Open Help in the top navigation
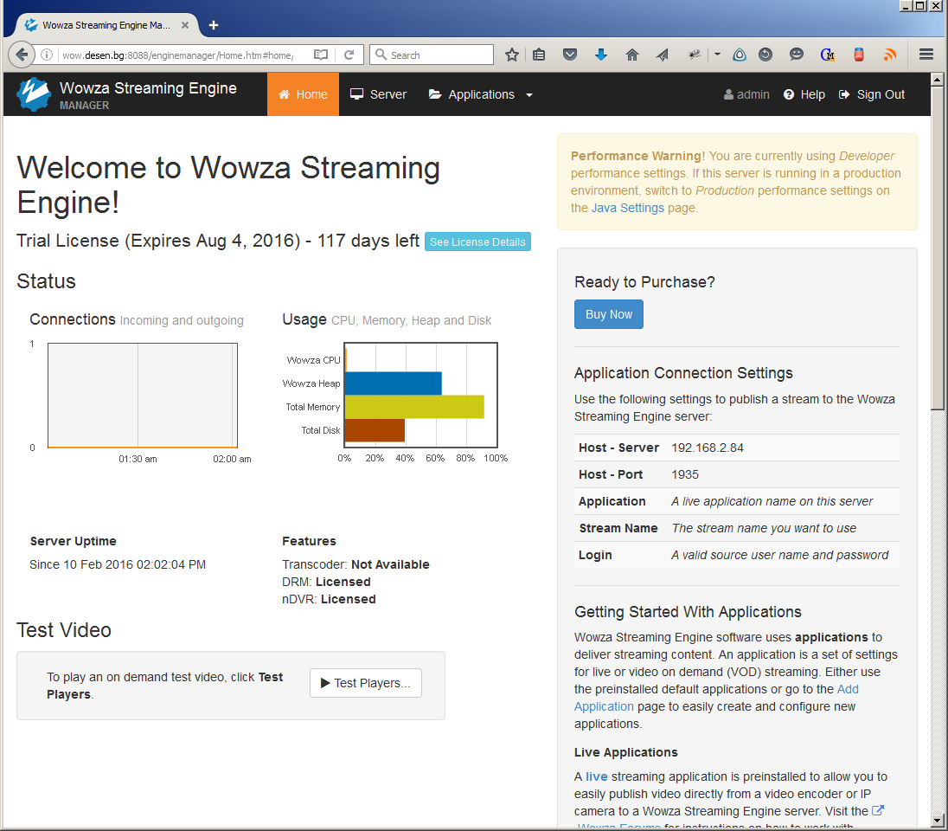Screen dimensions: 948x831 click(x=804, y=94)
